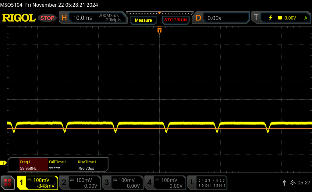Click channel 3 DC coupling icon
The image size is (312, 192).
pyautogui.click(x=115, y=180)
